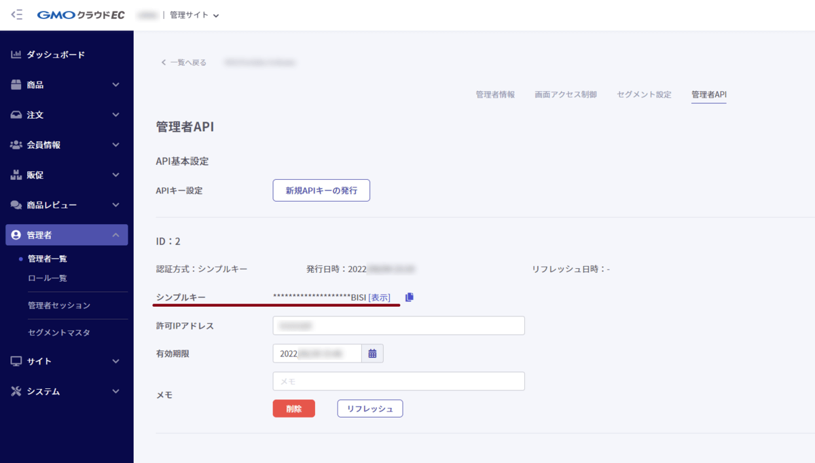815x463 pixels.
Task: Click the 注文 inbox icon in the sidebar
Action: coord(16,115)
